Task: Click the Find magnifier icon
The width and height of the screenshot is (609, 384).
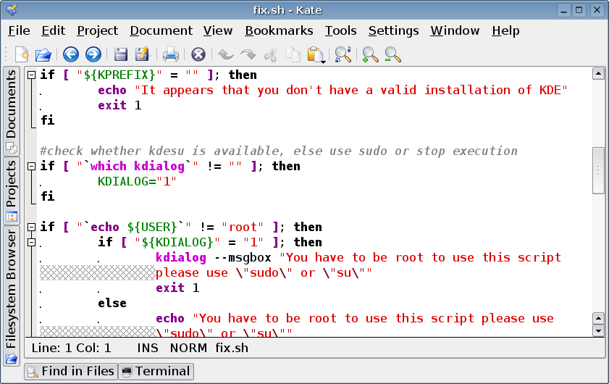Action: (343, 54)
